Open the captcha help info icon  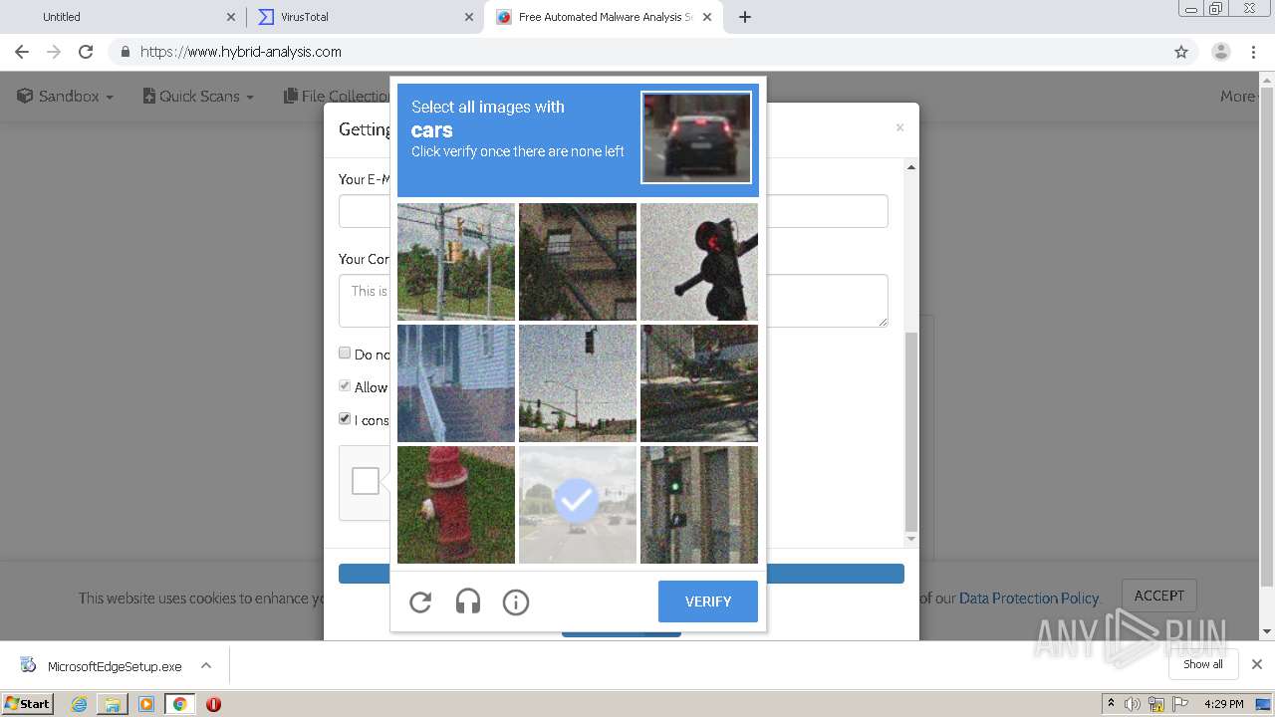(x=516, y=601)
